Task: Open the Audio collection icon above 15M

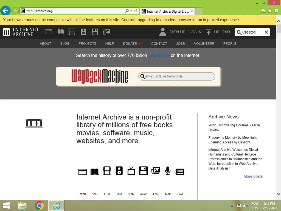Action: 119,171
